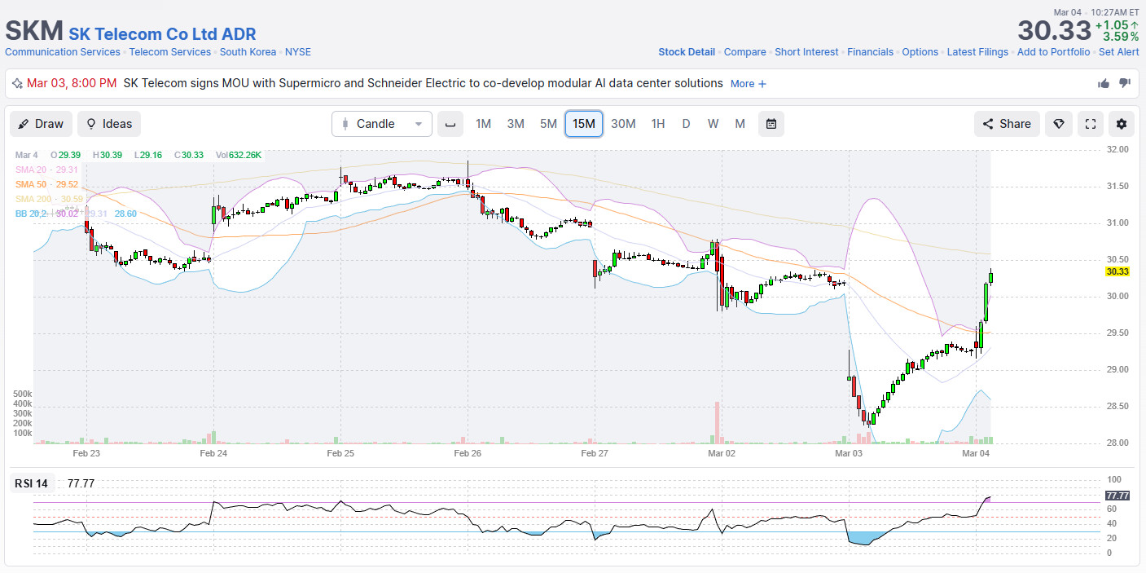This screenshot has height=573, width=1146.
Task: Switch to monthly M timeframe
Action: (740, 124)
